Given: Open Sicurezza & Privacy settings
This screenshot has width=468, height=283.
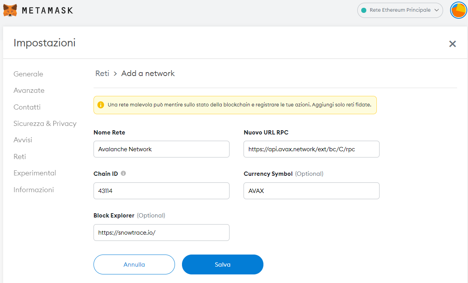Looking at the screenshot, I should click(x=45, y=124).
